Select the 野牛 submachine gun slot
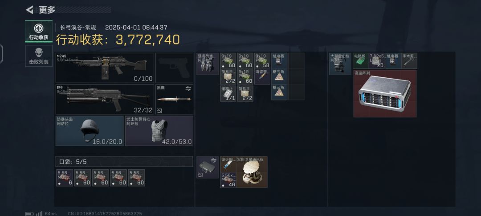The width and height of the screenshot is (481, 216). coord(105,100)
